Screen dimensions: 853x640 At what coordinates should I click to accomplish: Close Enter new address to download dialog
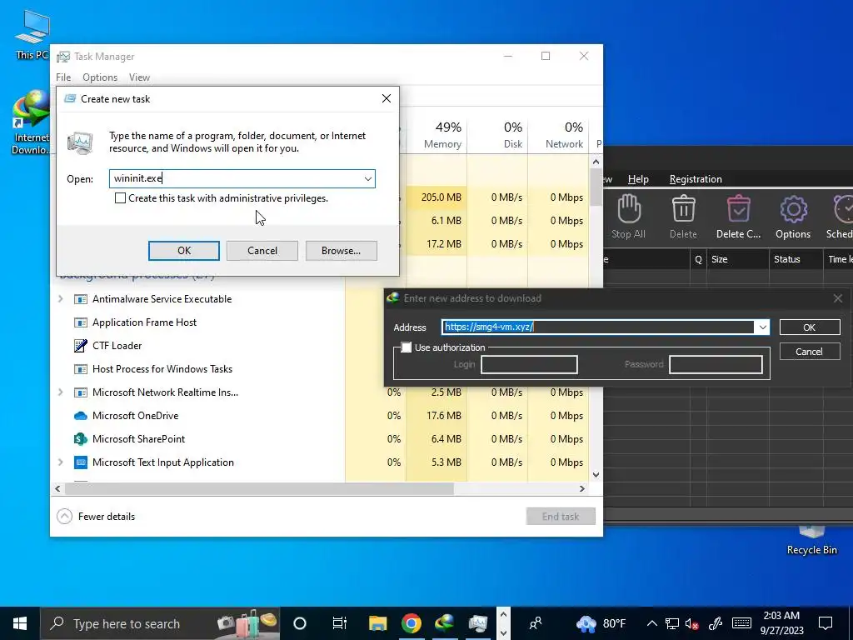pos(838,298)
